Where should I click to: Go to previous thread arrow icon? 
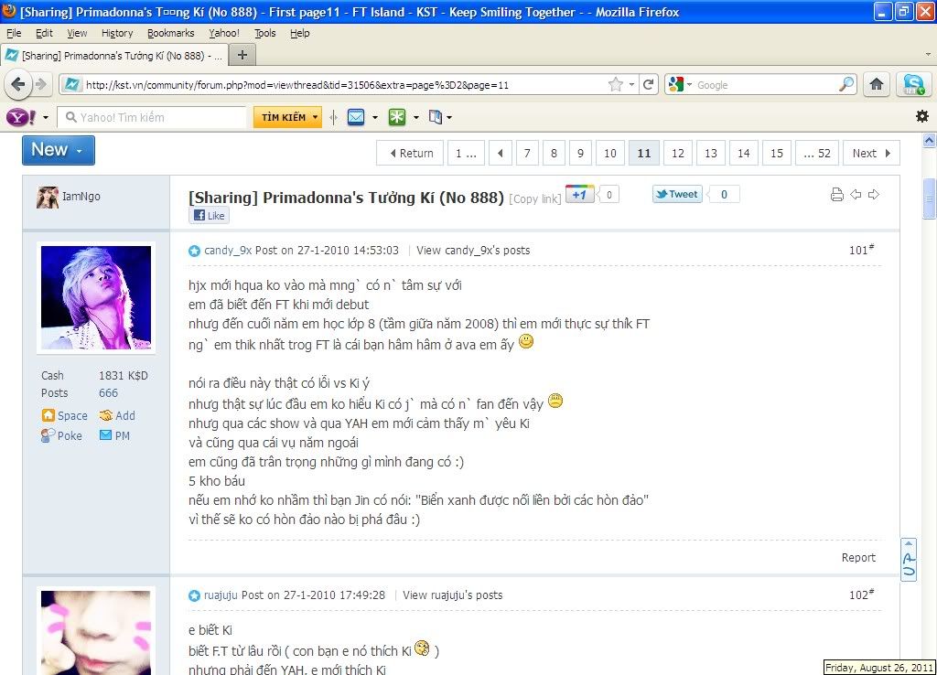pos(856,194)
